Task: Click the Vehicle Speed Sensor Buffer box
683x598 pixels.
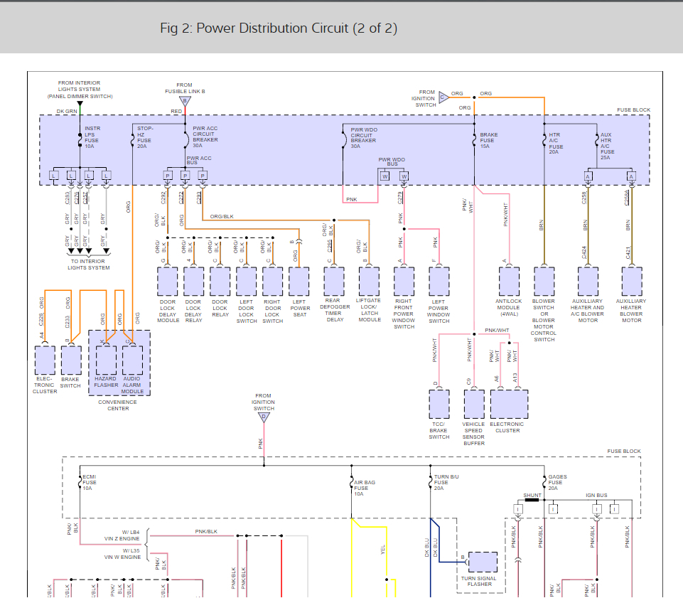Action: tap(474, 404)
